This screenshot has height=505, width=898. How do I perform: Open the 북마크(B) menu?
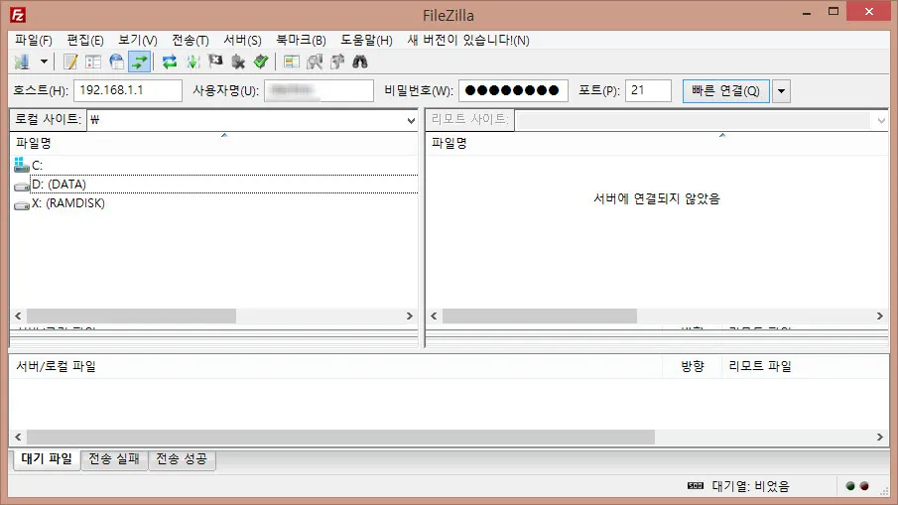click(x=301, y=40)
